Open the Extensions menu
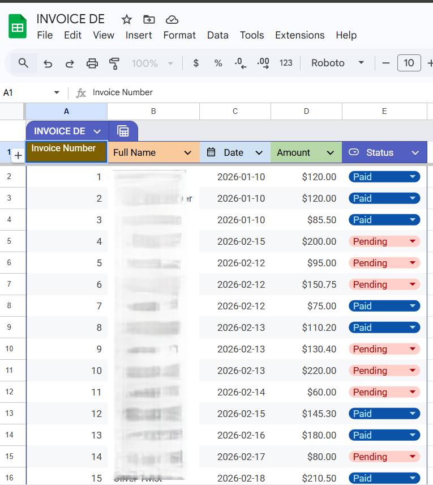Image resolution: width=433 pixels, height=485 pixels. [x=300, y=35]
